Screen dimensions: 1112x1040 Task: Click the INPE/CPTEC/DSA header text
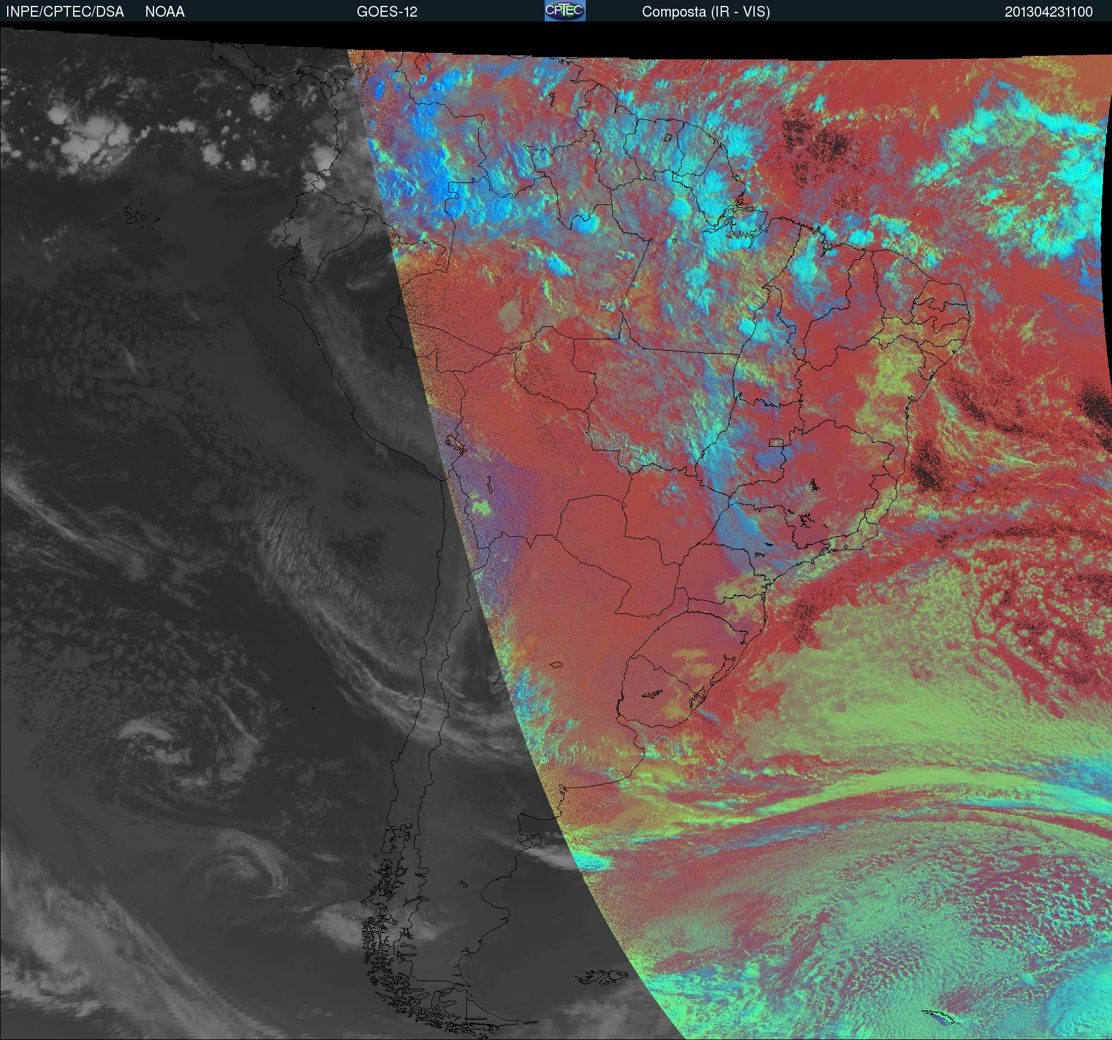[65, 12]
